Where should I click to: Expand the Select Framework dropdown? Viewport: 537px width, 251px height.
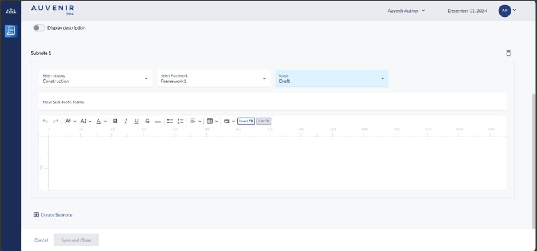pyautogui.click(x=214, y=78)
